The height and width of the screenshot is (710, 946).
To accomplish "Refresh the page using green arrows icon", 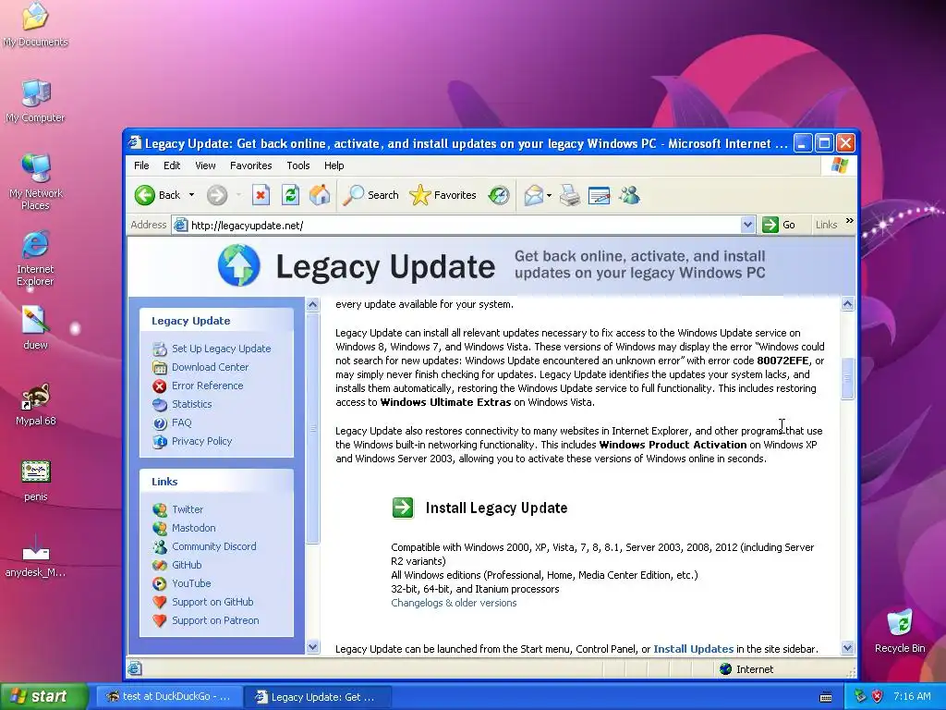I will [x=290, y=195].
